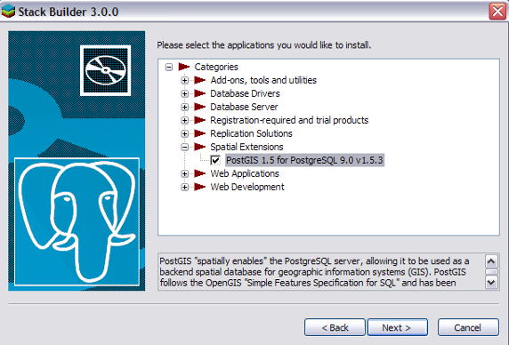Select the PostGIS 1.5 for PostgreSQL 9.0 v1.5.3 row
The image size is (509, 345).
click(304, 160)
